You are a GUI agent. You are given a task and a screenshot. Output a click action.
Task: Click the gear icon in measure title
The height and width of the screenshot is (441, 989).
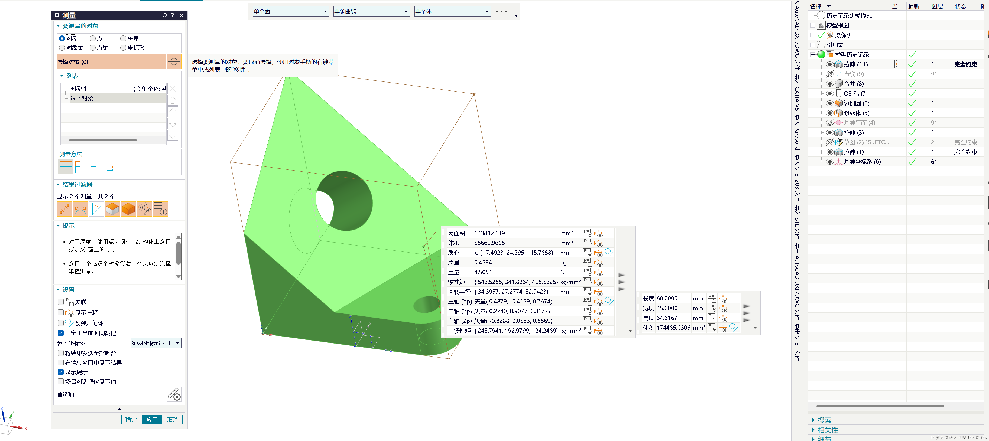click(57, 15)
